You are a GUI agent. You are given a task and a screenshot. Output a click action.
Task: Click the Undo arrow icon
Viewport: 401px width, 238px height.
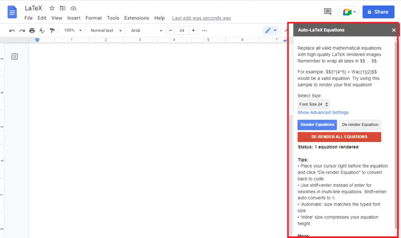[x=13, y=30]
